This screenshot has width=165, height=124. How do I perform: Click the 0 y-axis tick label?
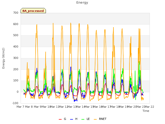18,92
